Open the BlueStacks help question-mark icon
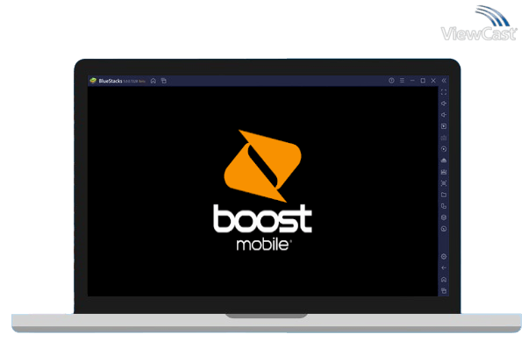The image size is (528, 363). point(391,81)
